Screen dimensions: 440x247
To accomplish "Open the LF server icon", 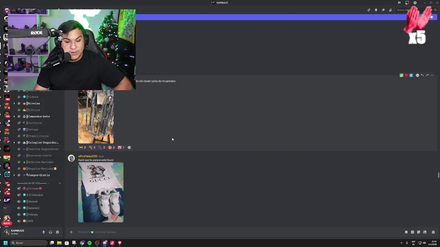I will point(7,200).
